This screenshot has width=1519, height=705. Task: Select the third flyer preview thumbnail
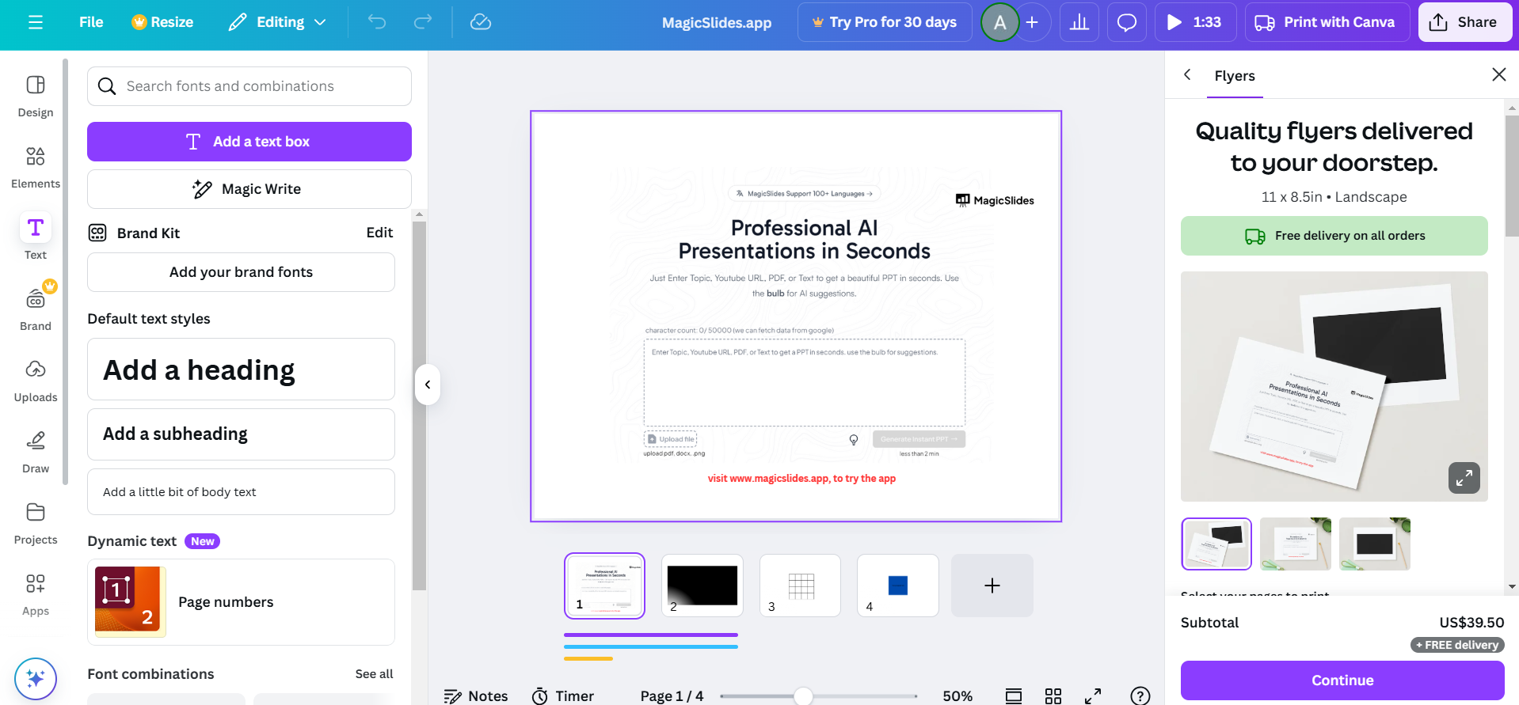coord(1375,544)
